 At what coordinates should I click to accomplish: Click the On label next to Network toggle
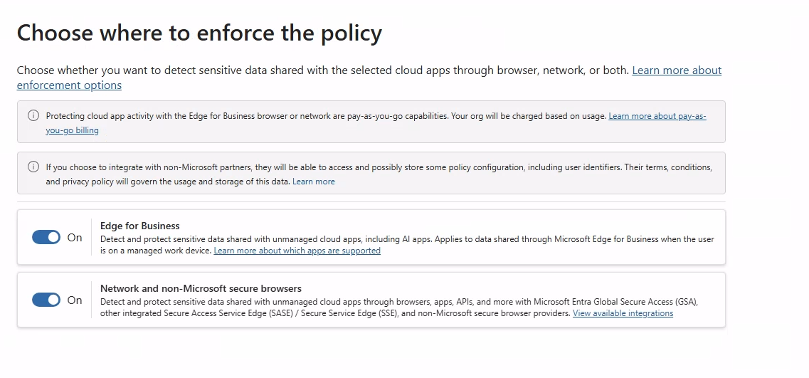point(75,300)
